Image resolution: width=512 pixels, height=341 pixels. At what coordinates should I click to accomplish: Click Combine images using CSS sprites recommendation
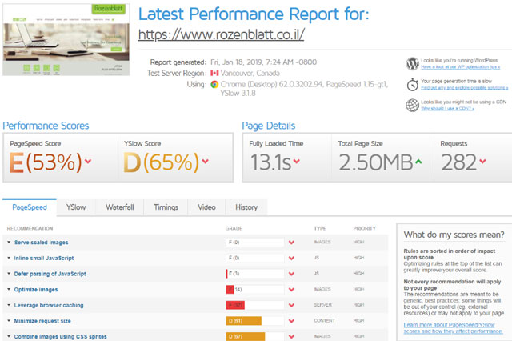(x=61, y=336)
